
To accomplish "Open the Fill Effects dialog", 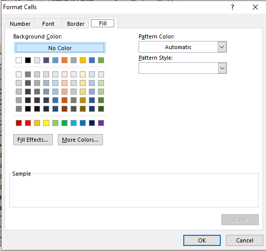I will 33,140.
